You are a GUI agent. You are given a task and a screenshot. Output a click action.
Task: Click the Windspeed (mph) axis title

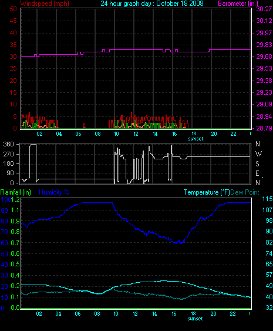[45, 4]
